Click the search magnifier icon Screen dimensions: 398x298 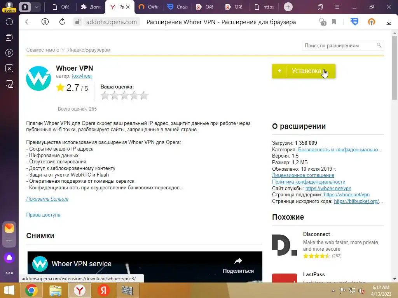pos(379,45)
